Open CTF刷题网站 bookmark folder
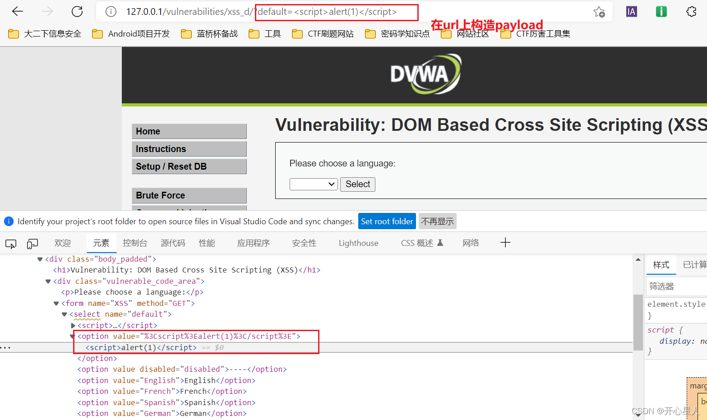Image resolution: width=707 pixels, height=420 pixels. [x=323, y=34]
